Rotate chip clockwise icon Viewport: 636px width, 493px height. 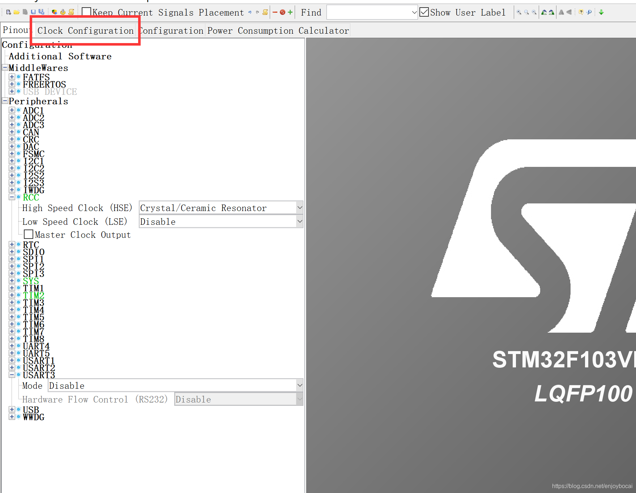[x=551, y=12]
